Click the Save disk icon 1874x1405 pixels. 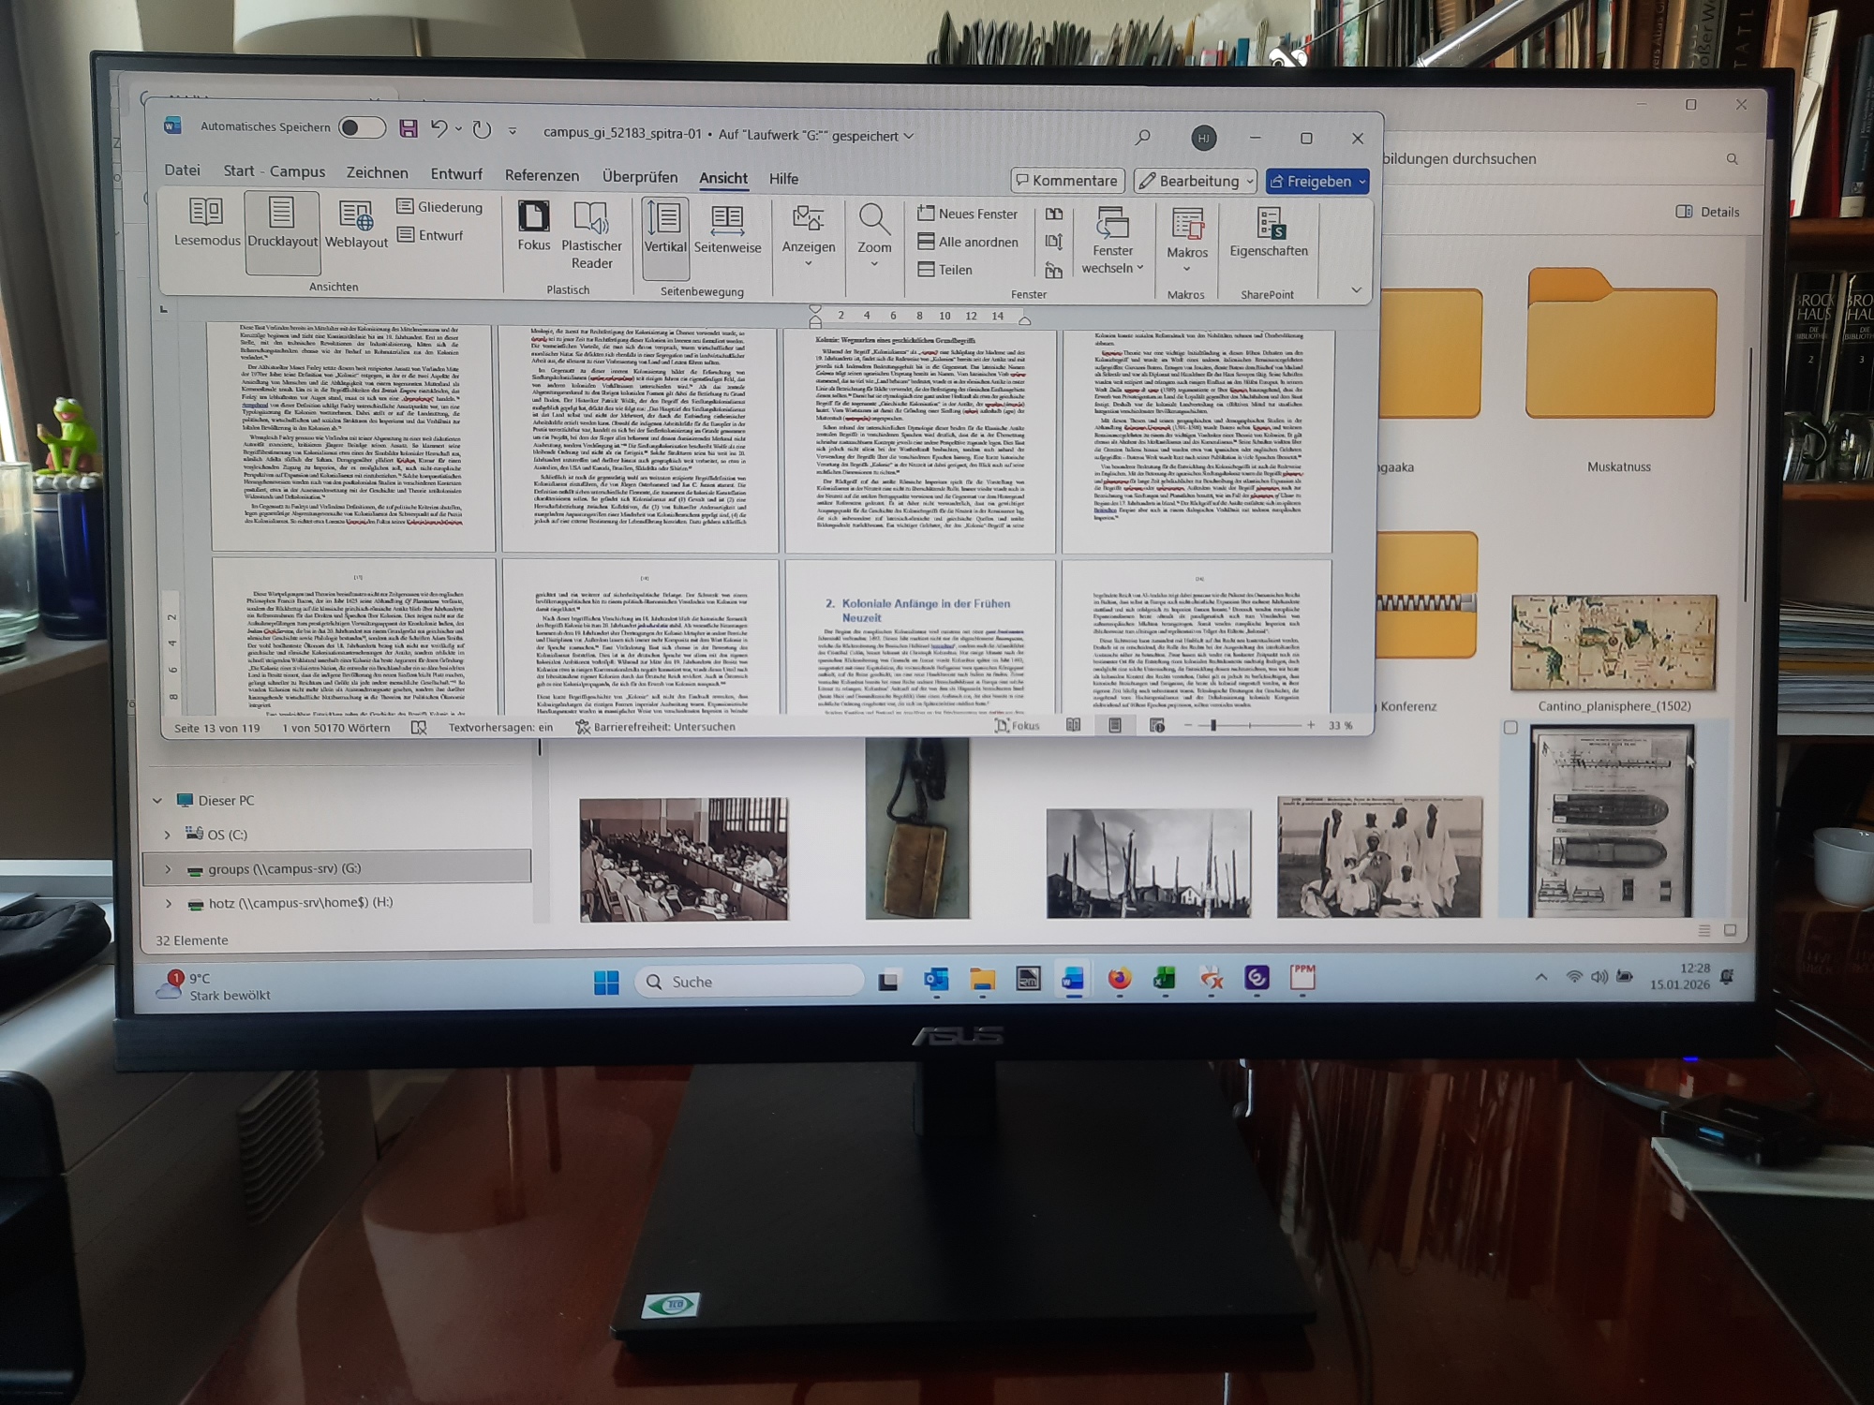[409, 128]
